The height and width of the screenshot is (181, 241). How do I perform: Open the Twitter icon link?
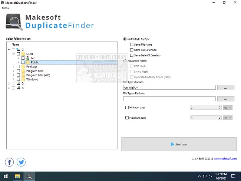click(x=21, y=162)
